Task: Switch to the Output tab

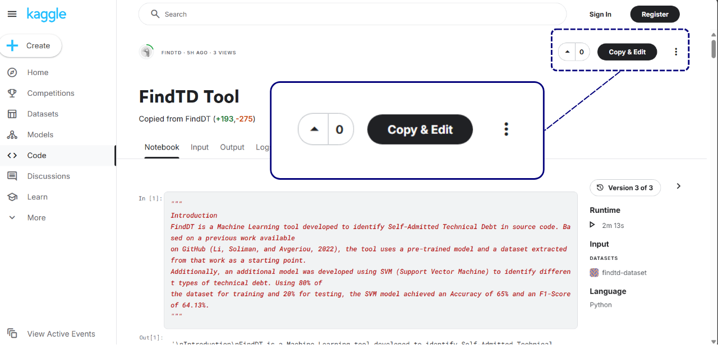Action: point(232,147)
